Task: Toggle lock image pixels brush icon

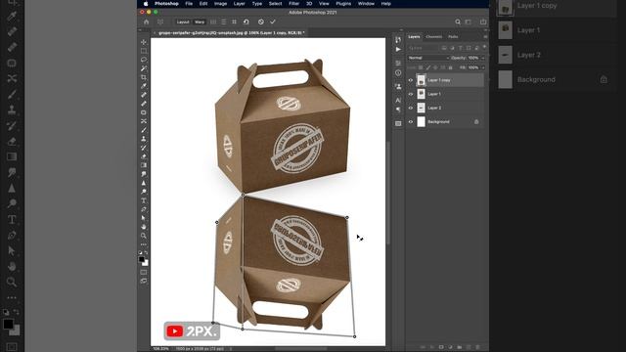Action: (428, 67)
